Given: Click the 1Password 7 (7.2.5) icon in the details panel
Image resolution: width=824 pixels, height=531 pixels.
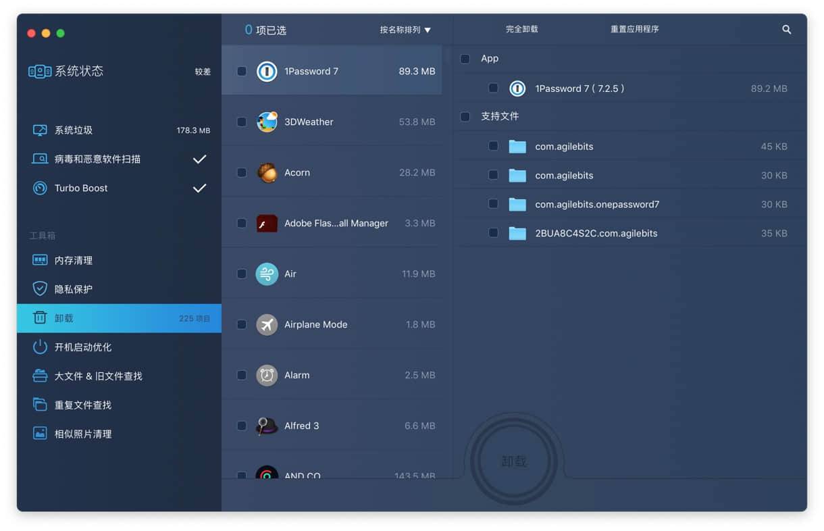Looking at the screenshot, I should 517,88.
